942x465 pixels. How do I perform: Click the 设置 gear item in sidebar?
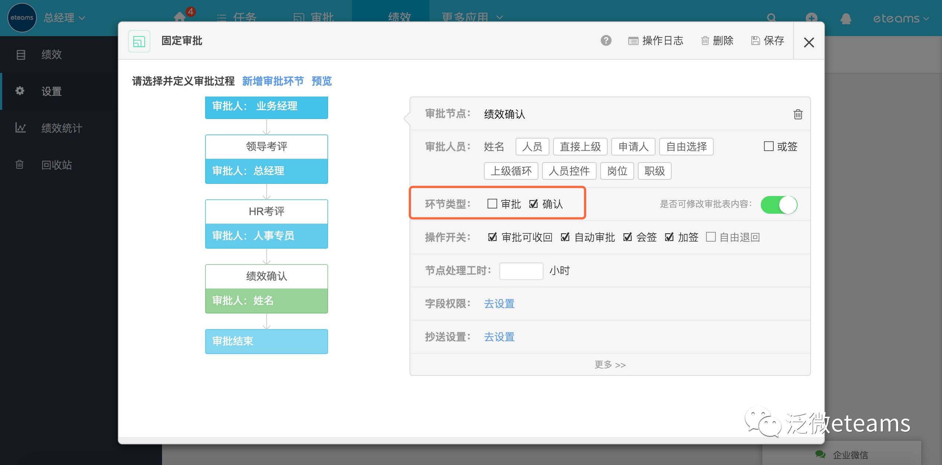tap(51, 91)
